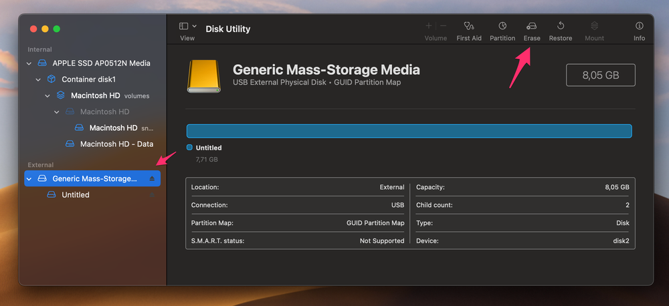Select the Untitled volume in sidebar
Image resolution: width=669 pixels, height=306 pixels.
(x=75, y=195)
